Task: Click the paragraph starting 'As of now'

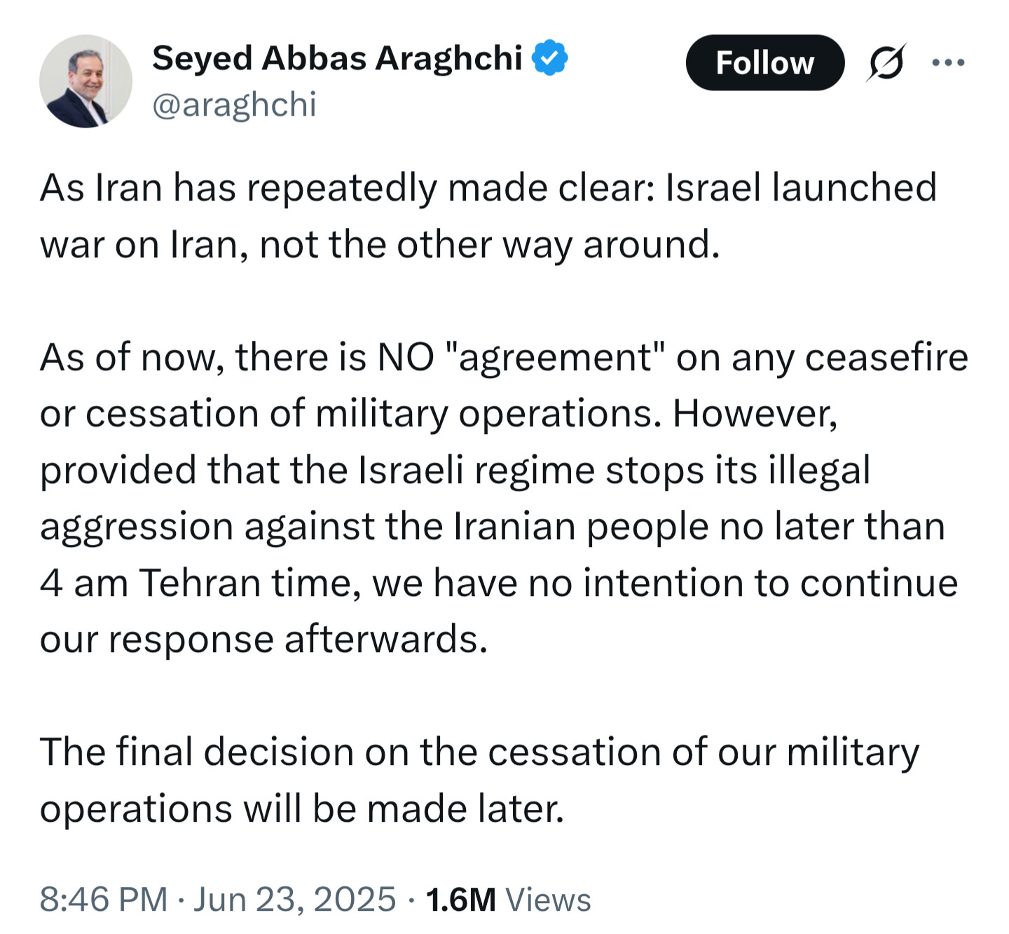Action: (x=504, y=498)
